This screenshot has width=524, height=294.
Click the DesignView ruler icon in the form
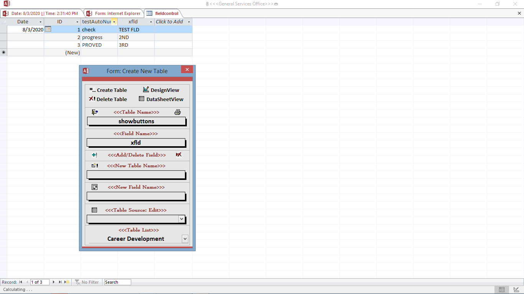146,90
